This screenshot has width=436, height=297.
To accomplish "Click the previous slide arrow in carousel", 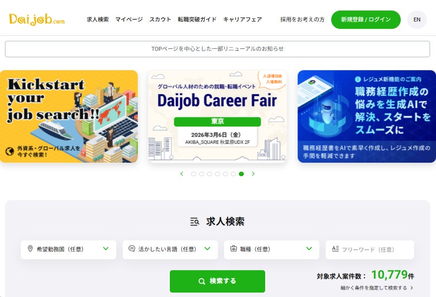I will pyautogui.click(x=182, y=174).
